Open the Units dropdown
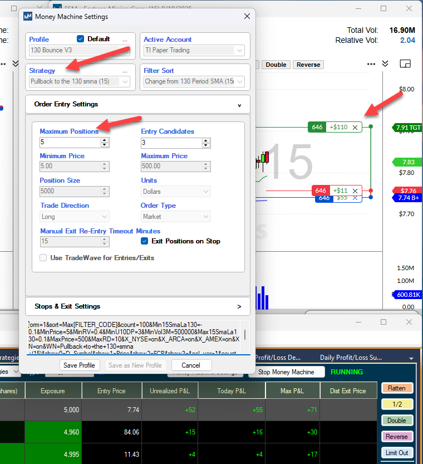423x464 pixels. point(175,192)
